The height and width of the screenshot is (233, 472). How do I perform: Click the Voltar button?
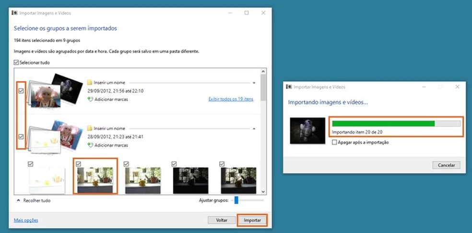coord(222,220)
